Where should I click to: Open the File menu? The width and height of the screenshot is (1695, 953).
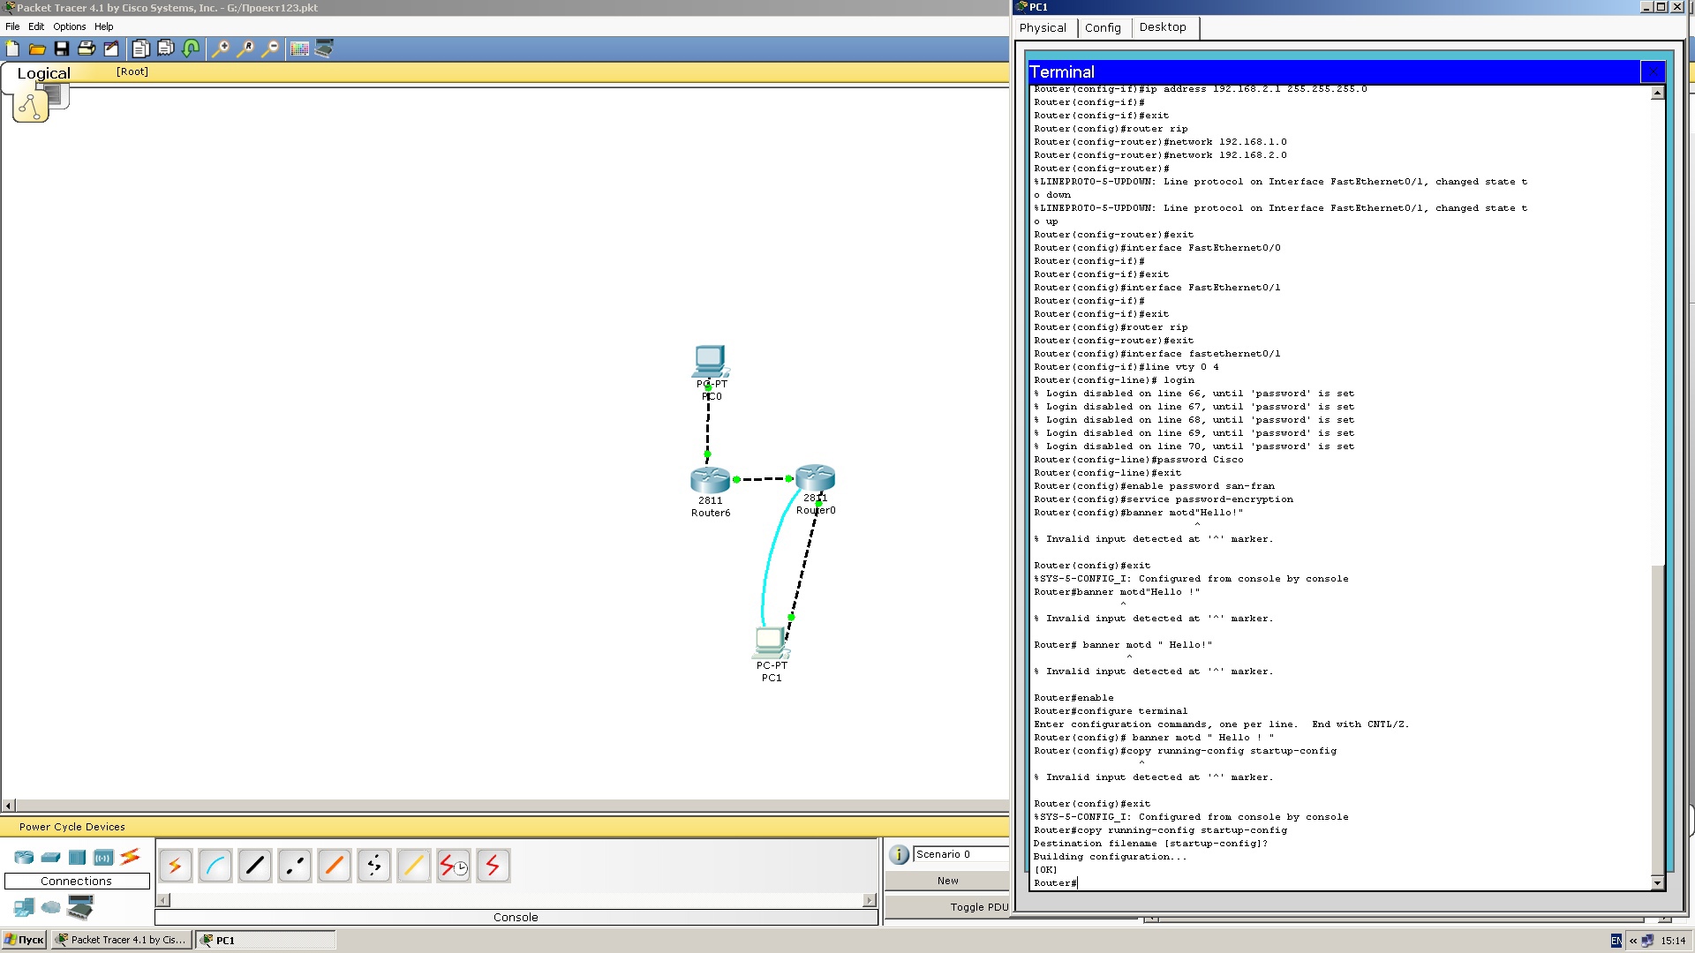click(x=12, y=26)
